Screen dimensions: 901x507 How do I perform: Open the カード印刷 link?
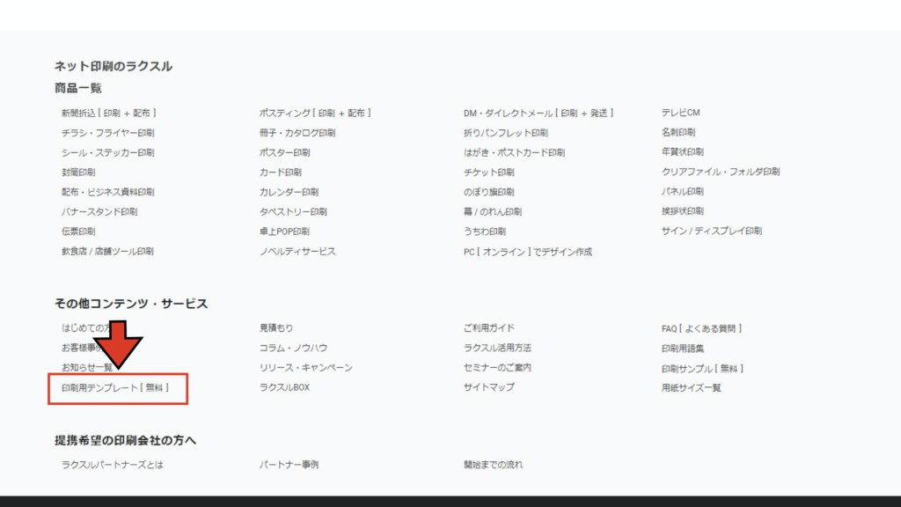point(281,172)
